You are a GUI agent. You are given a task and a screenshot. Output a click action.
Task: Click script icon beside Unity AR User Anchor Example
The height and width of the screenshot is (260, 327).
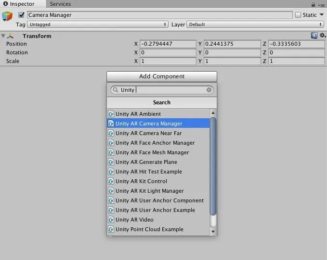(111, 210)
